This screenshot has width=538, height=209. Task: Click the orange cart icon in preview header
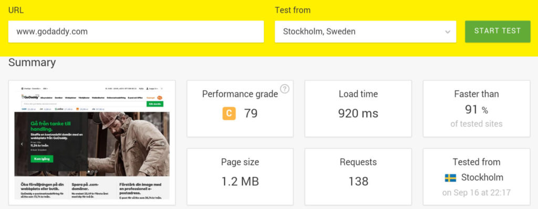160,98
